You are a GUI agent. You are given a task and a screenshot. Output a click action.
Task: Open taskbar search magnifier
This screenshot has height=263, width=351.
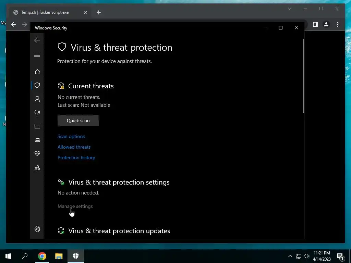click(25, 256)
